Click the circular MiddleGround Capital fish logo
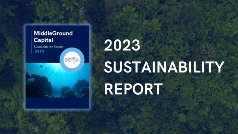 point(72,60)
